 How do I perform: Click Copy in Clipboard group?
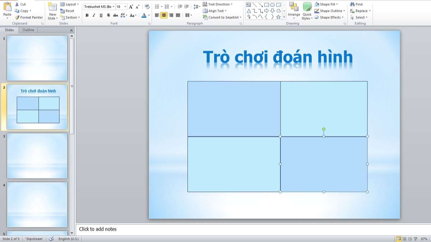click(x=23, y=11)
